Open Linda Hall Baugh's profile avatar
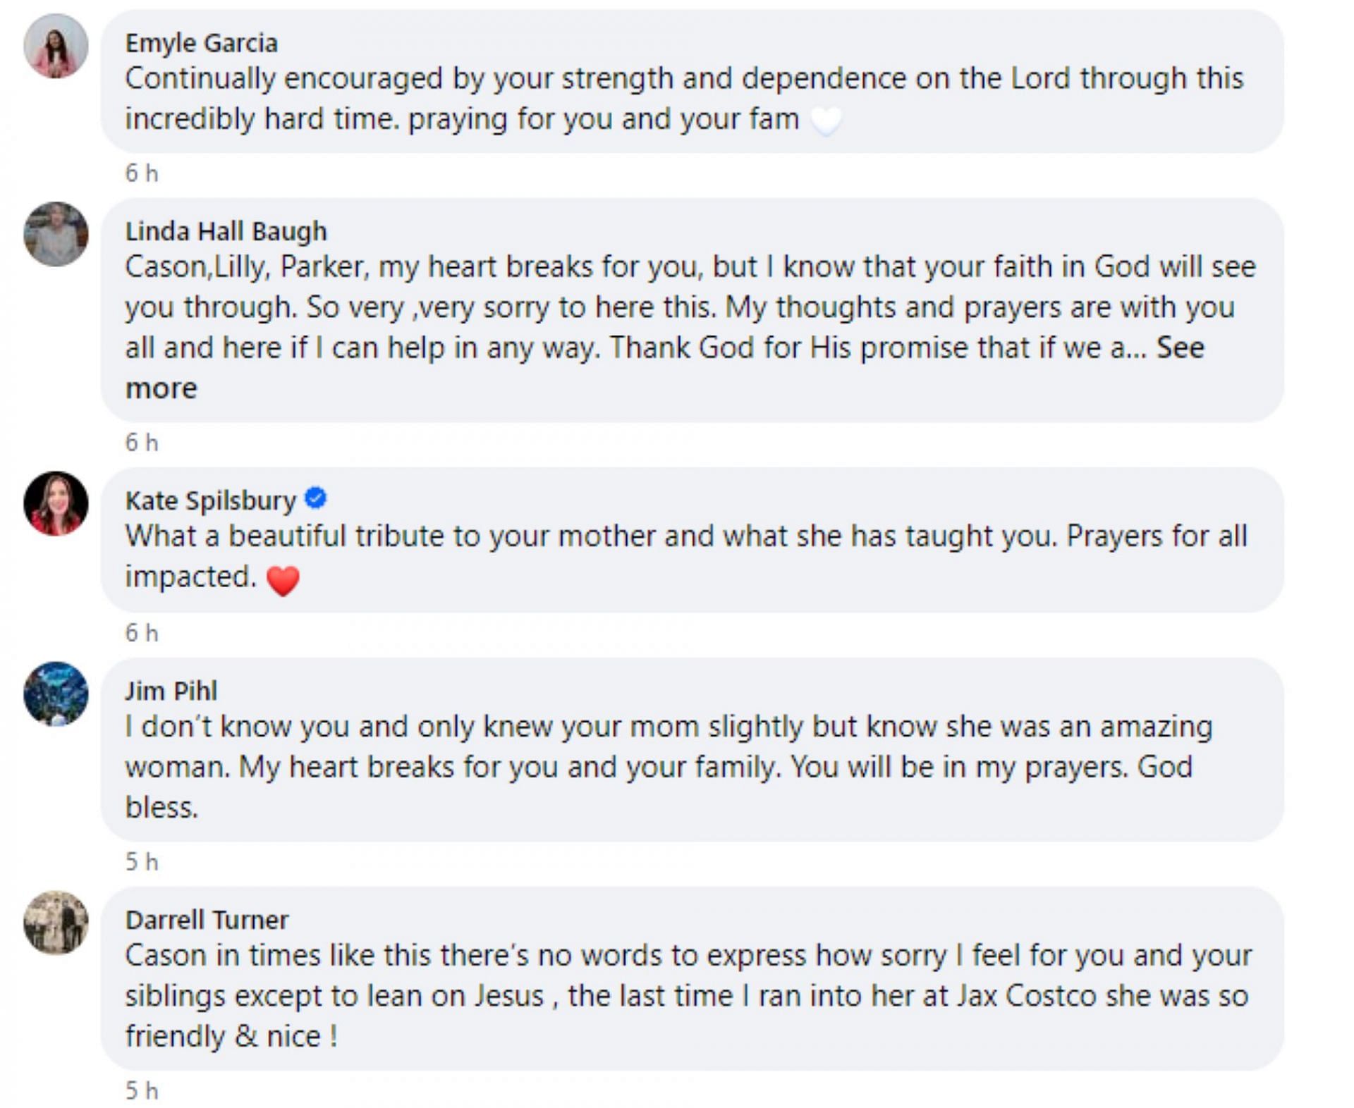 pyautogui.click(x=56, y=234)
